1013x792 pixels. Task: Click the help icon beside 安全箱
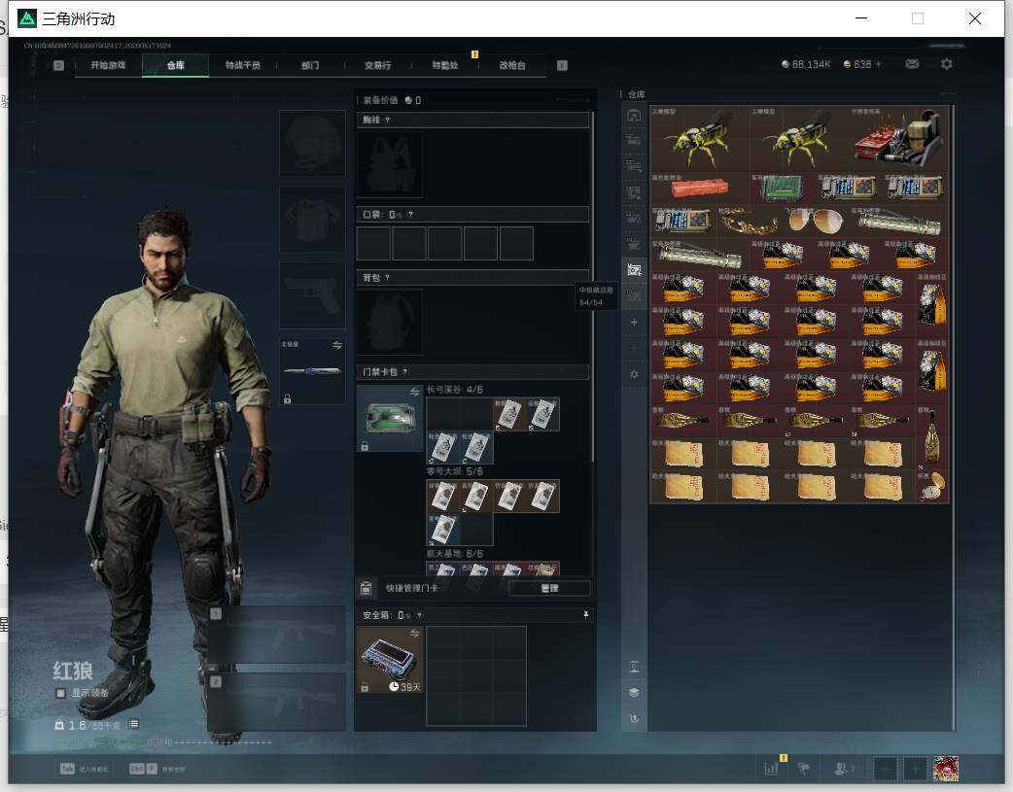point(419,615)
